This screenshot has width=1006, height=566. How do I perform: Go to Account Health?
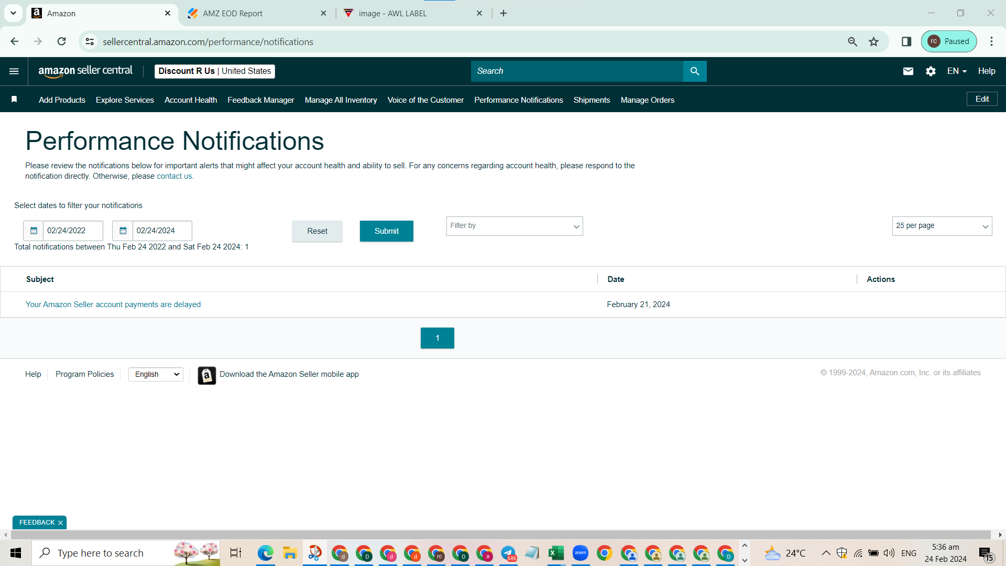(x=191, y=100)
